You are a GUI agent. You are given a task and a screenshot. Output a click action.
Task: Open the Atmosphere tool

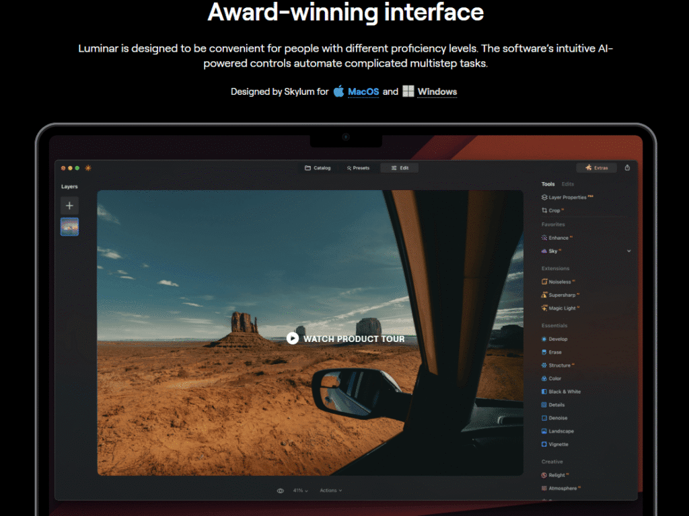click(x=561, y=488)
